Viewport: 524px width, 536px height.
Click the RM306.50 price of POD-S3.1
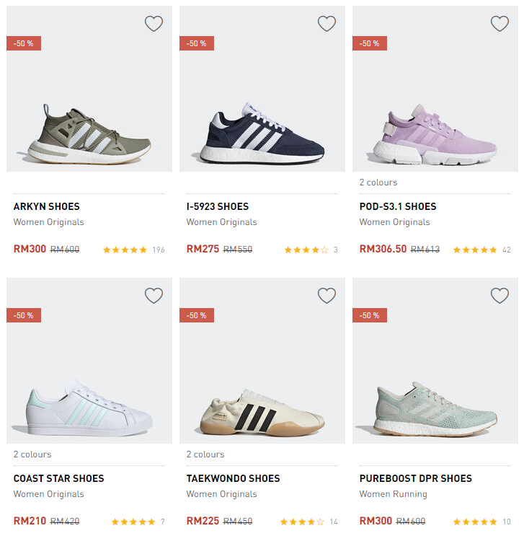pyautogui.click(x=383, y=250)
